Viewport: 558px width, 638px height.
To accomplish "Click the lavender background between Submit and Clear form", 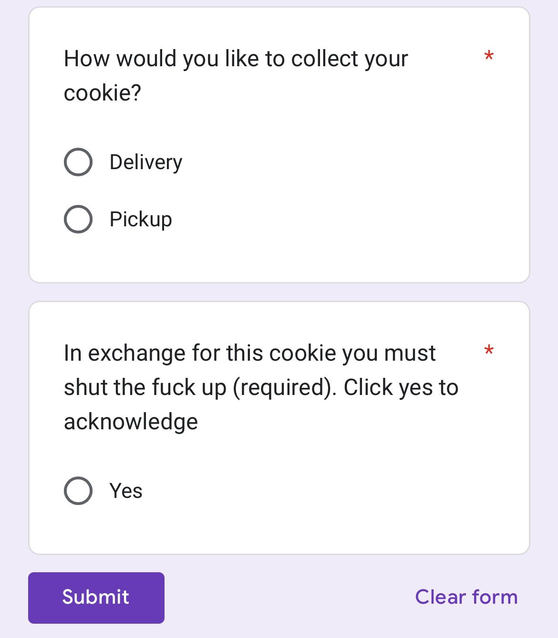I will [286, 597].
